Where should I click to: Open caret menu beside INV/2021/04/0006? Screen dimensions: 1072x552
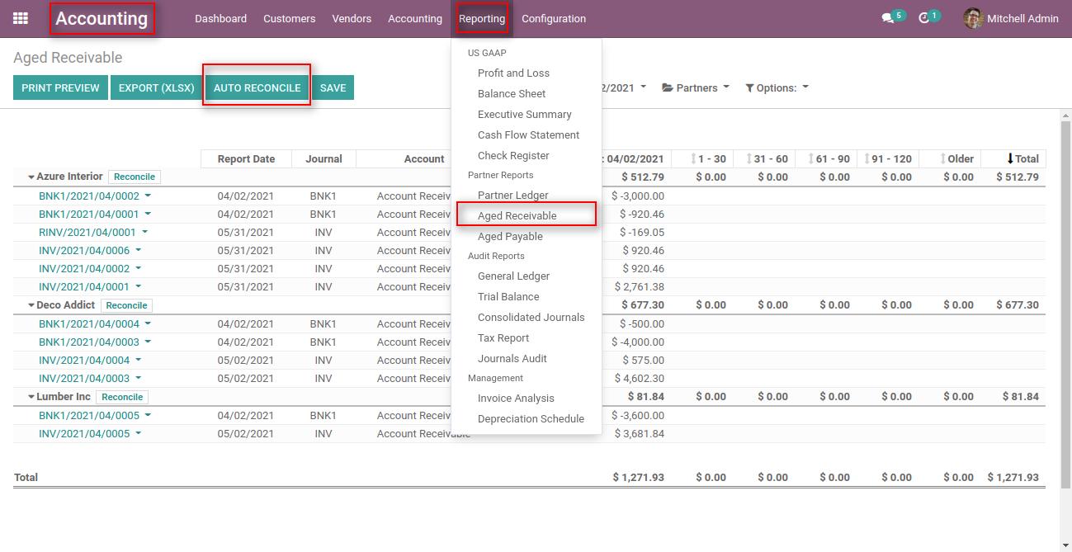[138, 250]
